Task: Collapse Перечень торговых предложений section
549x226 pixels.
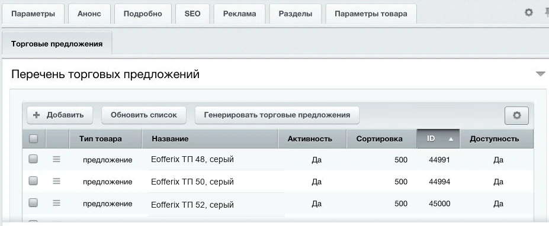Action: click(541, 74)
